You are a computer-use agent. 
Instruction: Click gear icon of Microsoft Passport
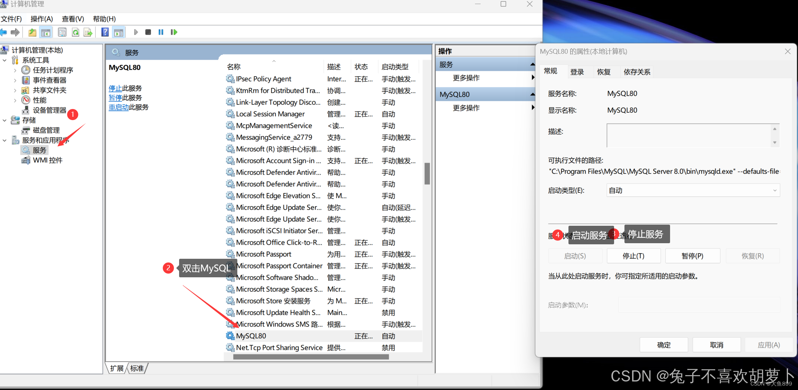[230, 254]
